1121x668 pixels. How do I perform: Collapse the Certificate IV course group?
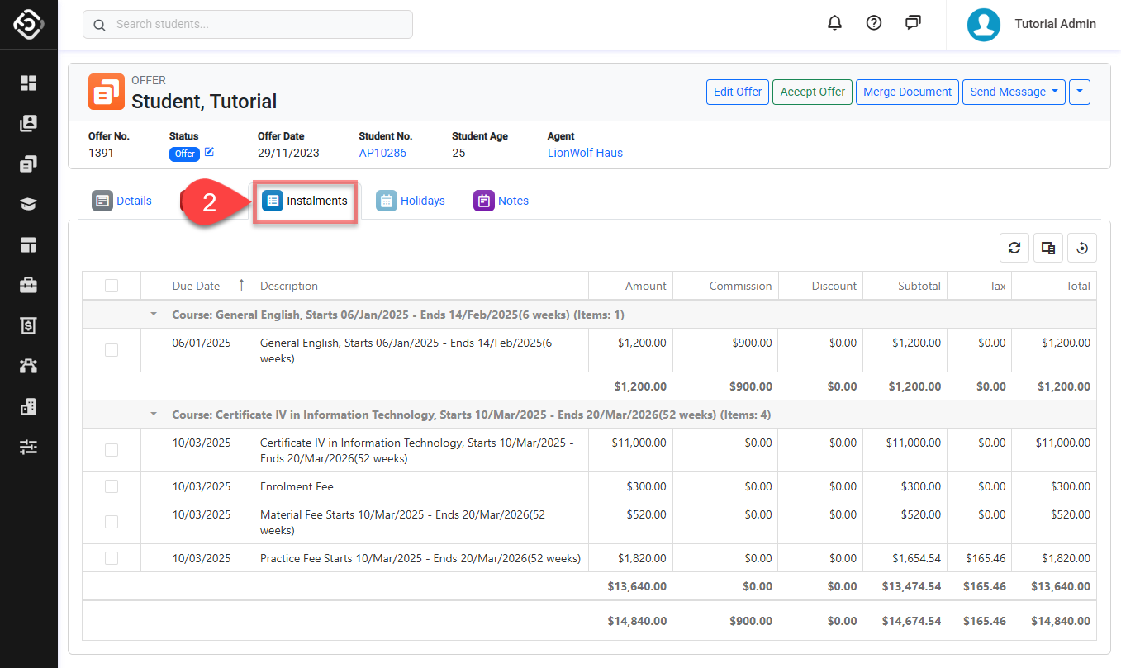154,415
